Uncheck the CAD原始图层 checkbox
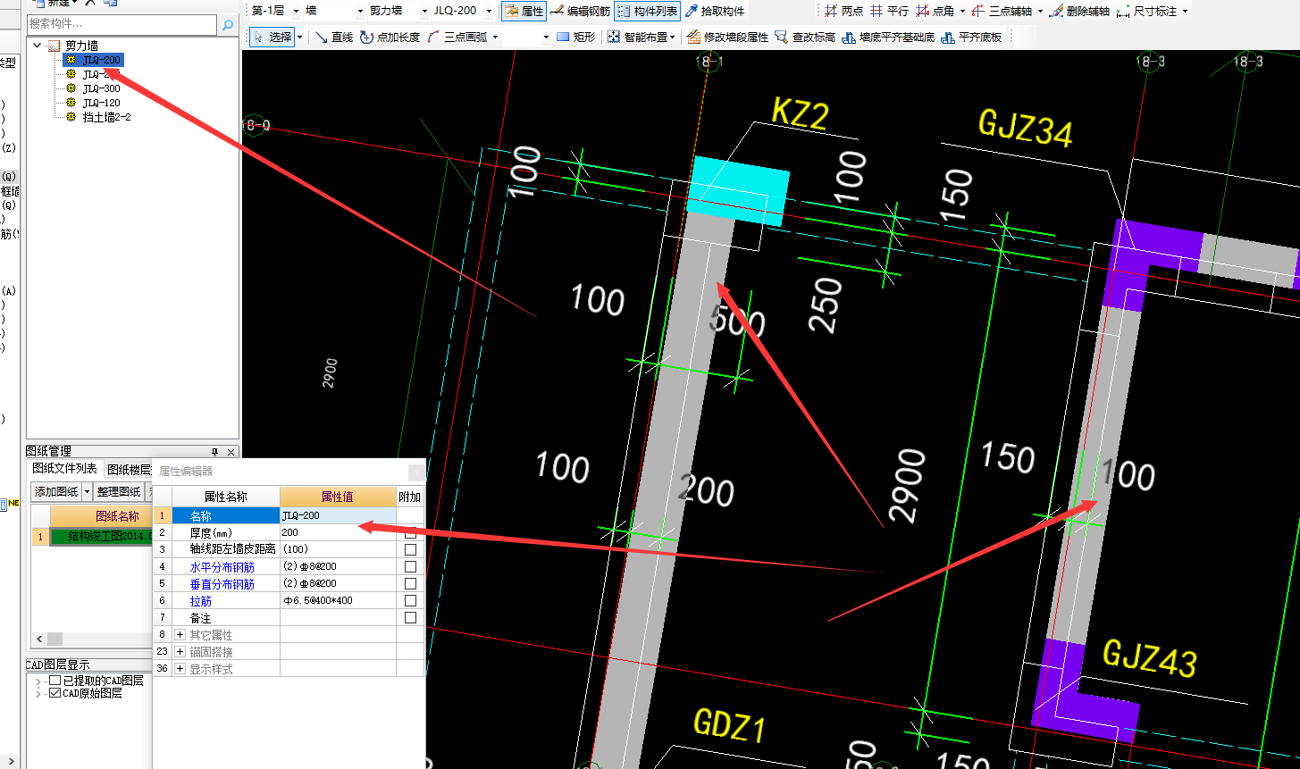Image resolution: width=1300 pixels, height=769 pixels. (55, 693)
